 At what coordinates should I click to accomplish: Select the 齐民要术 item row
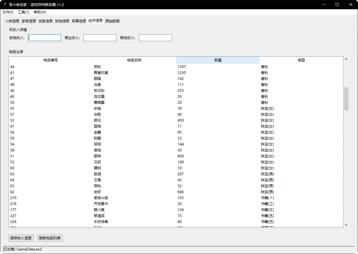(x=176, y=204)
